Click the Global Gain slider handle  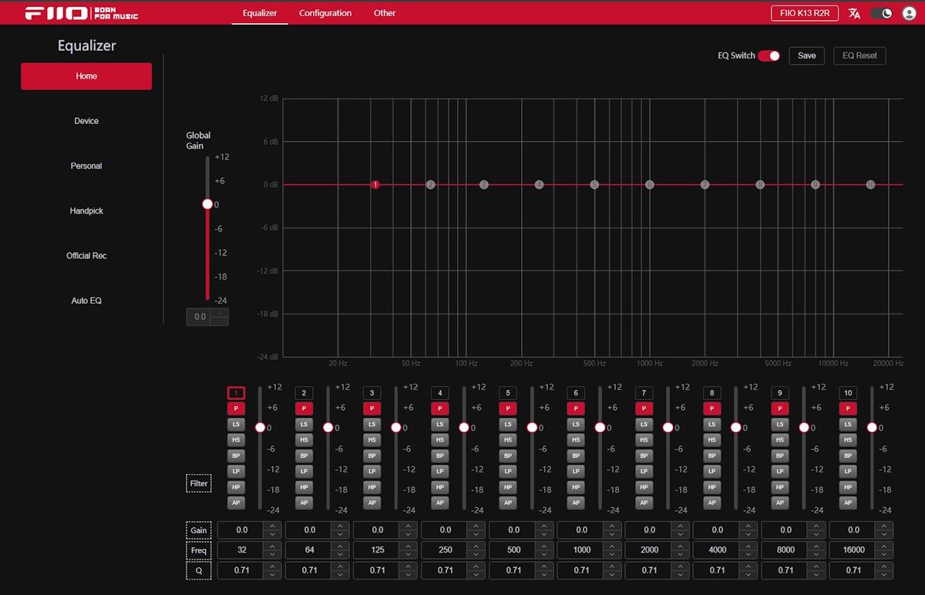pos(207,204)
